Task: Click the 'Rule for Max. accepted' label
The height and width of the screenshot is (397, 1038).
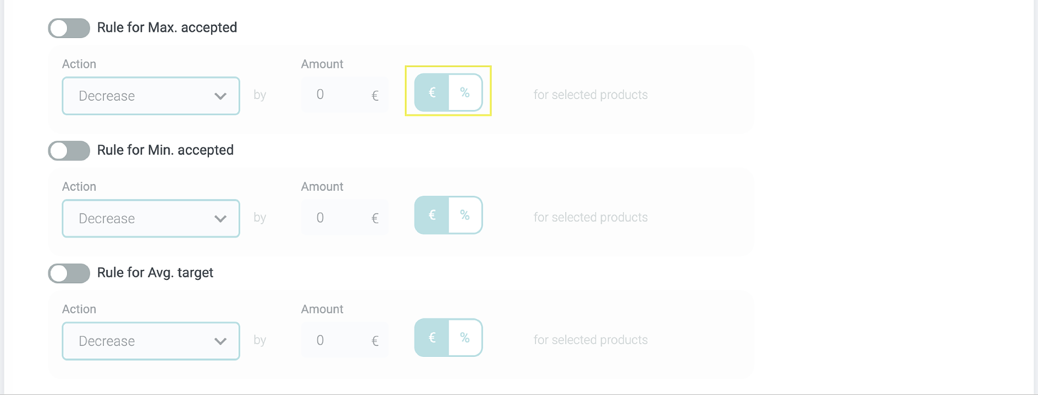Action: [x=167, y=27]
